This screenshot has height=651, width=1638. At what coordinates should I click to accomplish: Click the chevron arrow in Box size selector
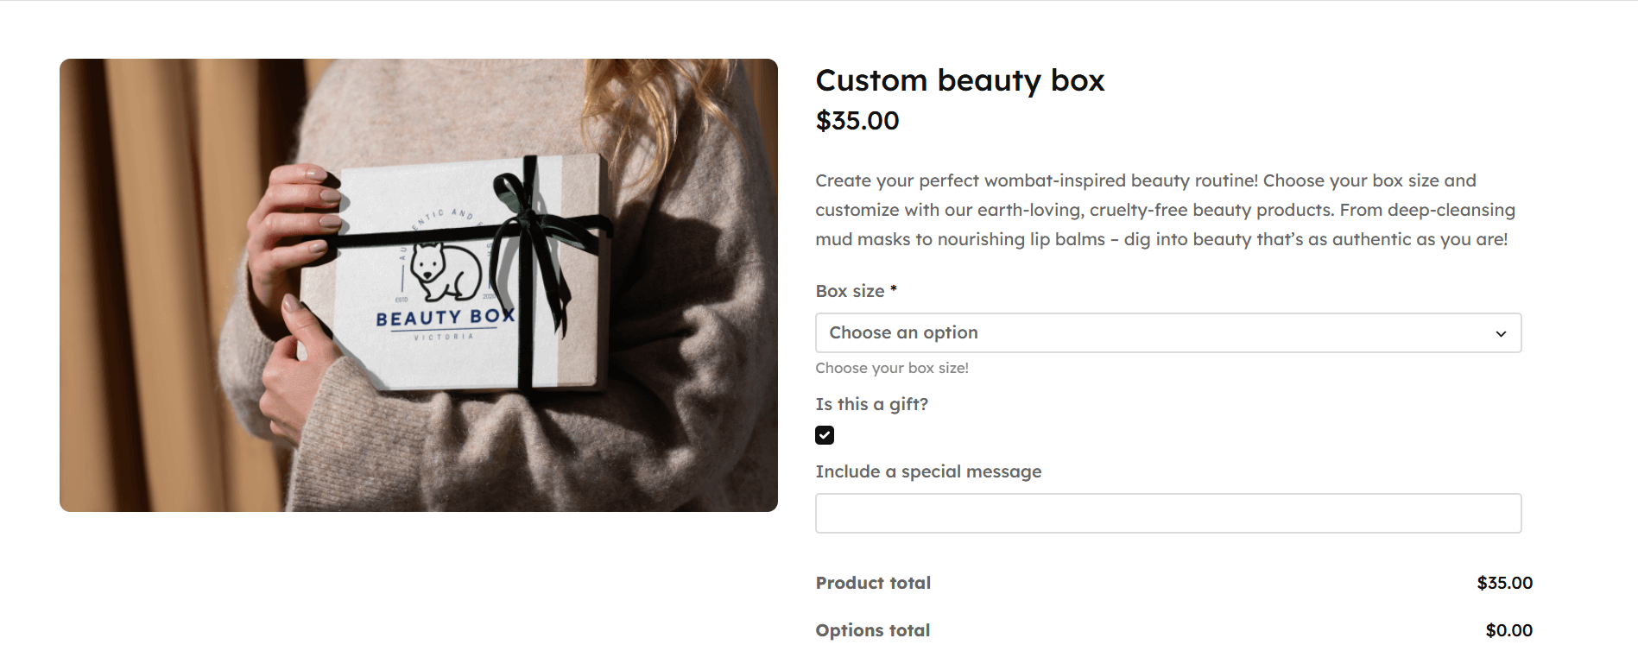(1501, 334)
